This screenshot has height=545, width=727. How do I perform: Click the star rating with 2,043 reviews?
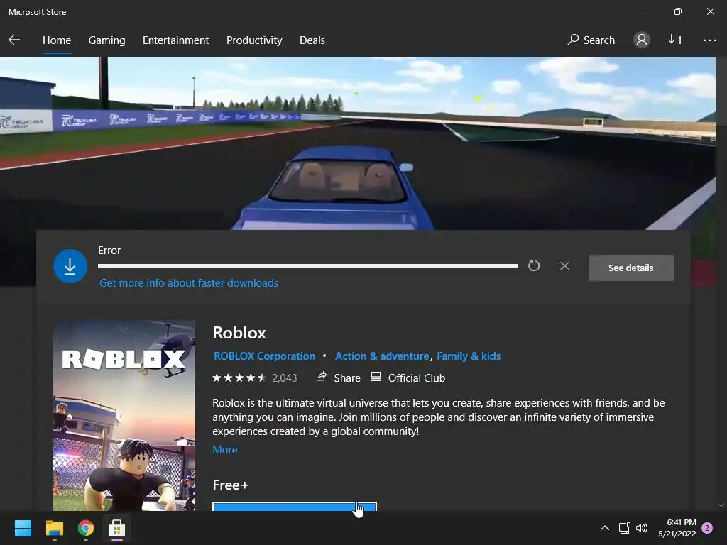coord(255,378)
